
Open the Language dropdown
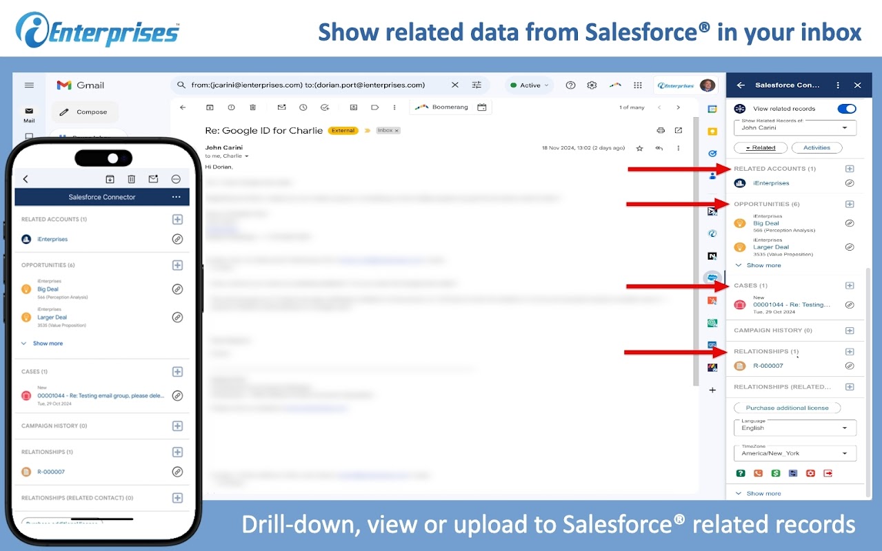pyautogui.click(x=795, y=427)
